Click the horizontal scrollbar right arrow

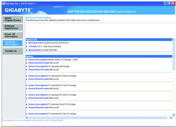(171, 118)
